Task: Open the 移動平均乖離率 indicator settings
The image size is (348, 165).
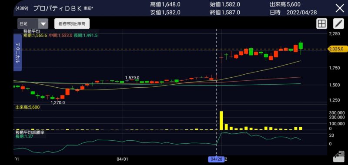Action: pyautogui.click(x=30, y=132)
